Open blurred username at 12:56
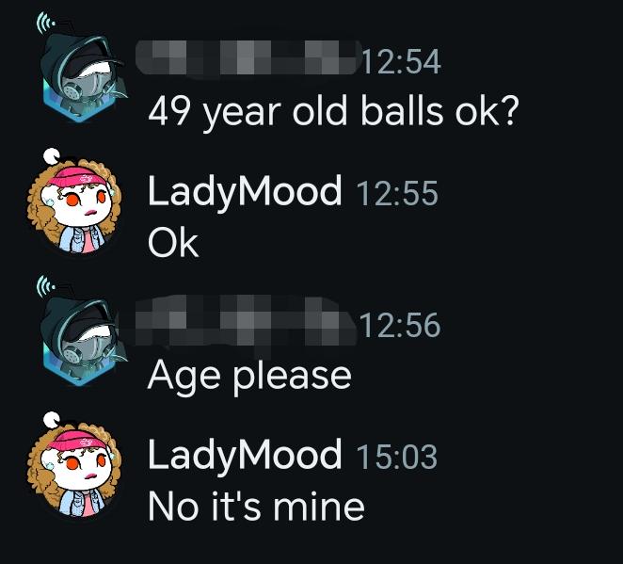 point(238,320)
